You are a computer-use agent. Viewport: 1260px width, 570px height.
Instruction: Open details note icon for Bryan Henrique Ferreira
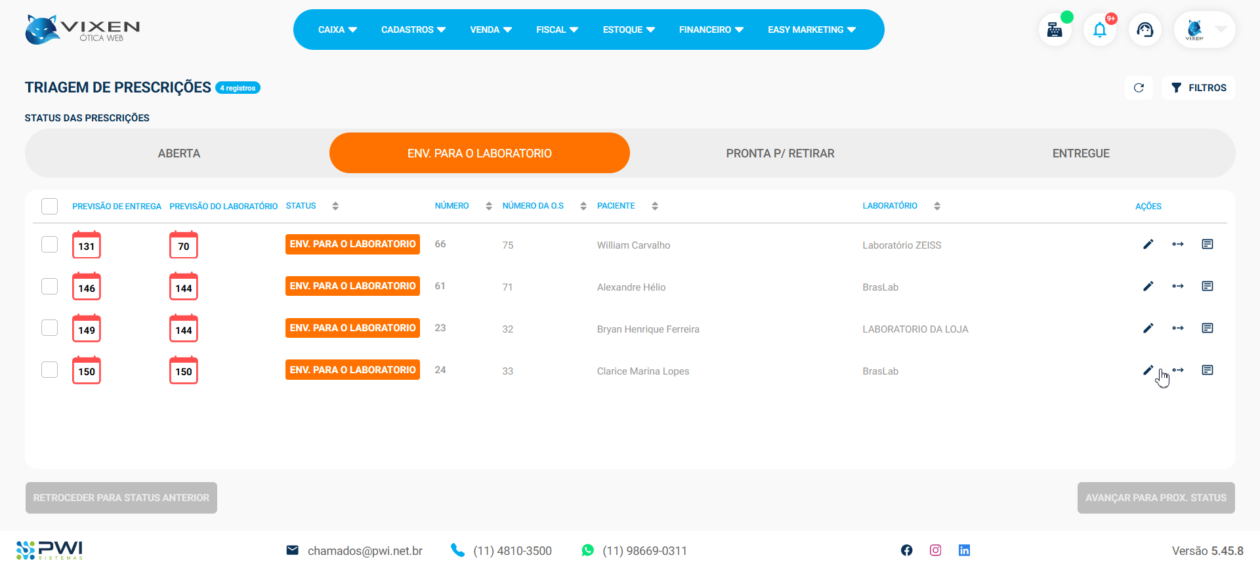click(1207, 329)
